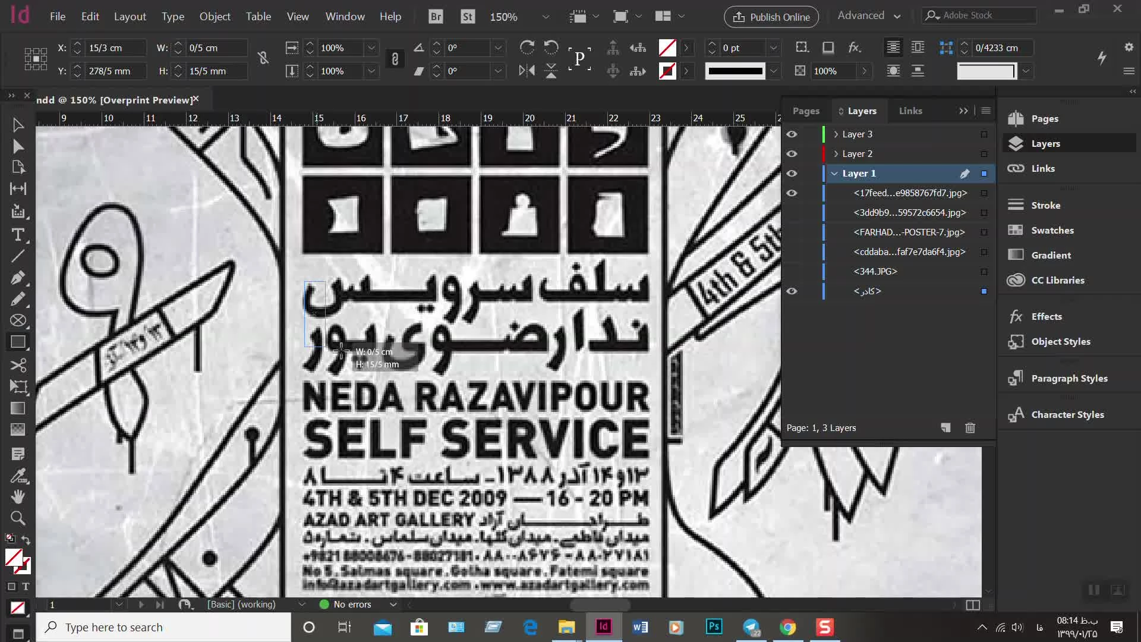Select the Direct Selection tool

pos(18,147)
